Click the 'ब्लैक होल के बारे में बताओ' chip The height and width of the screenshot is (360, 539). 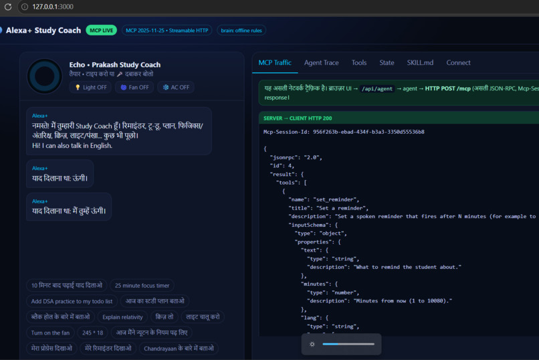click(60, 317)
